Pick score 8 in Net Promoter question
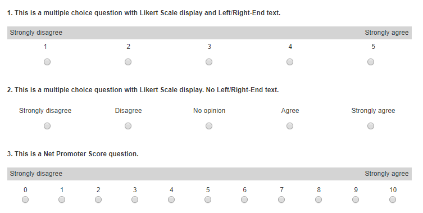Viewport: 423px width, 213px height. click(x=319, y=200)
